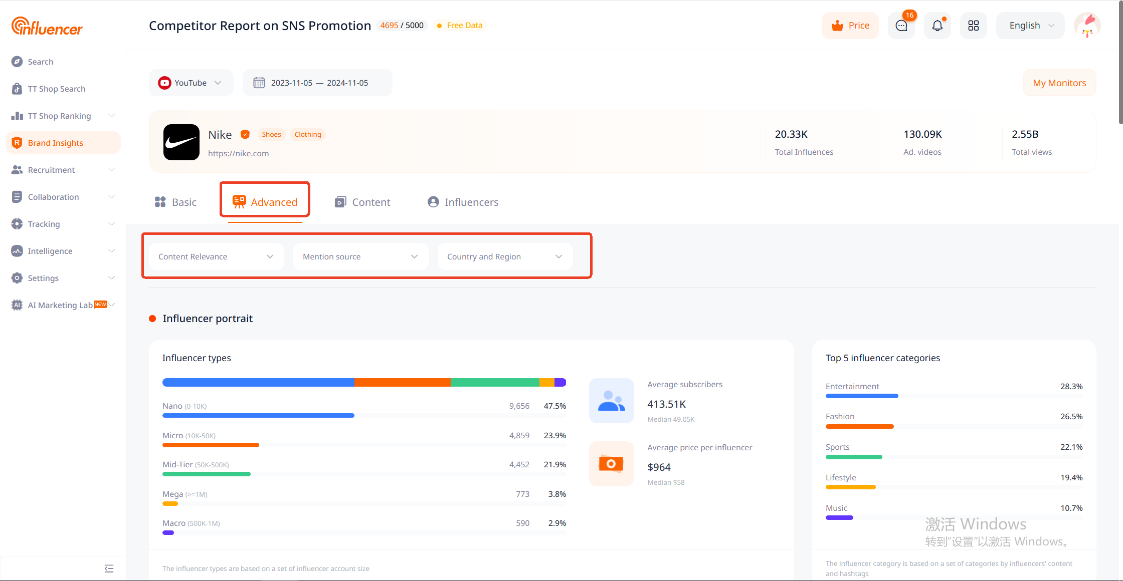1123x581 pixels.
Task: Click the calendar icon in the date range
Action: [x=259, y=83]
